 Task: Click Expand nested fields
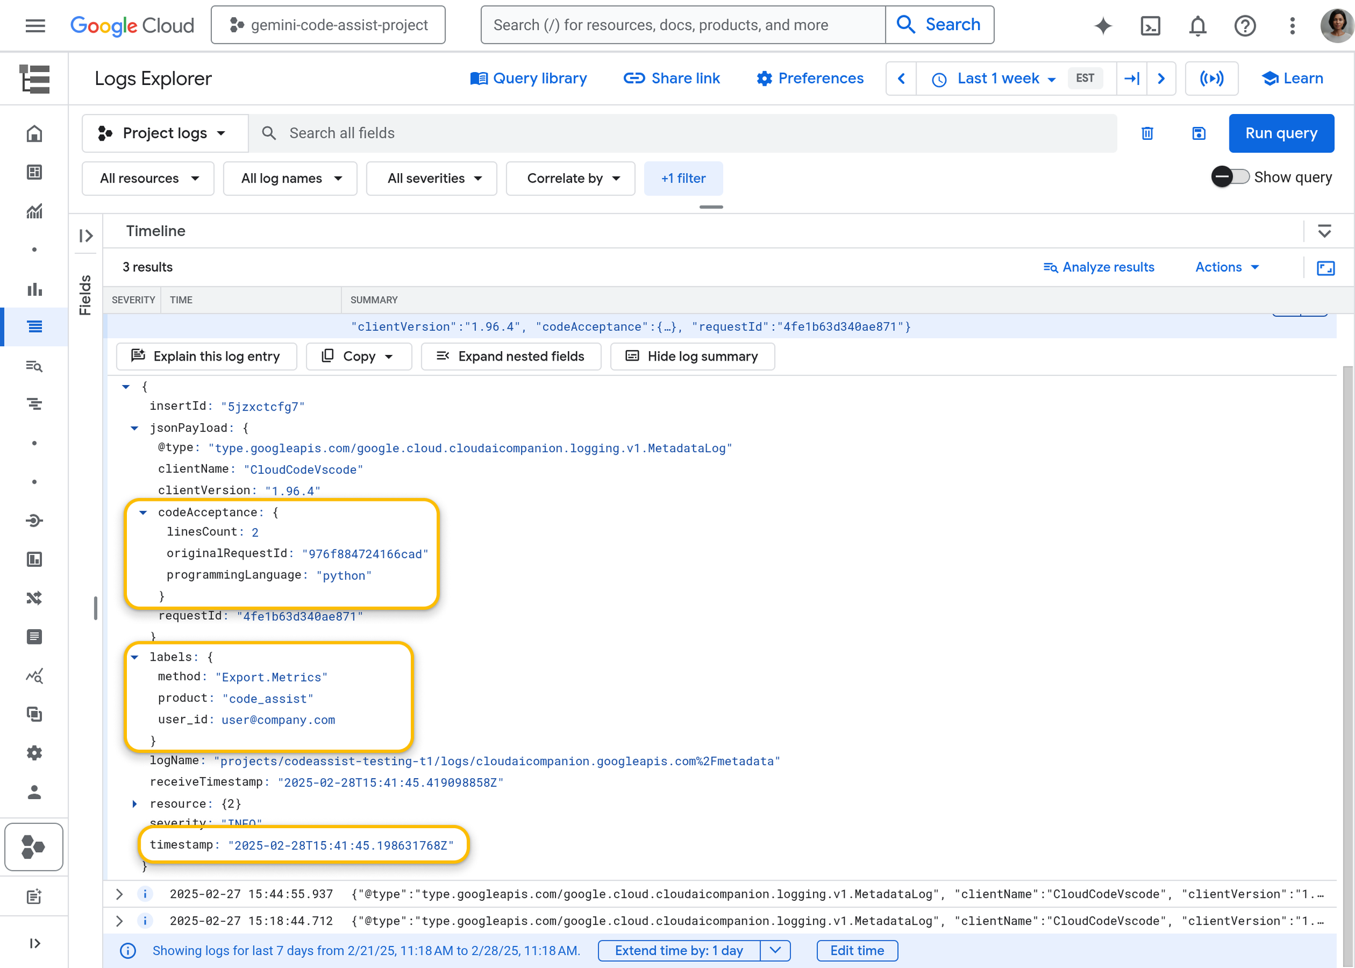point(511,357)
